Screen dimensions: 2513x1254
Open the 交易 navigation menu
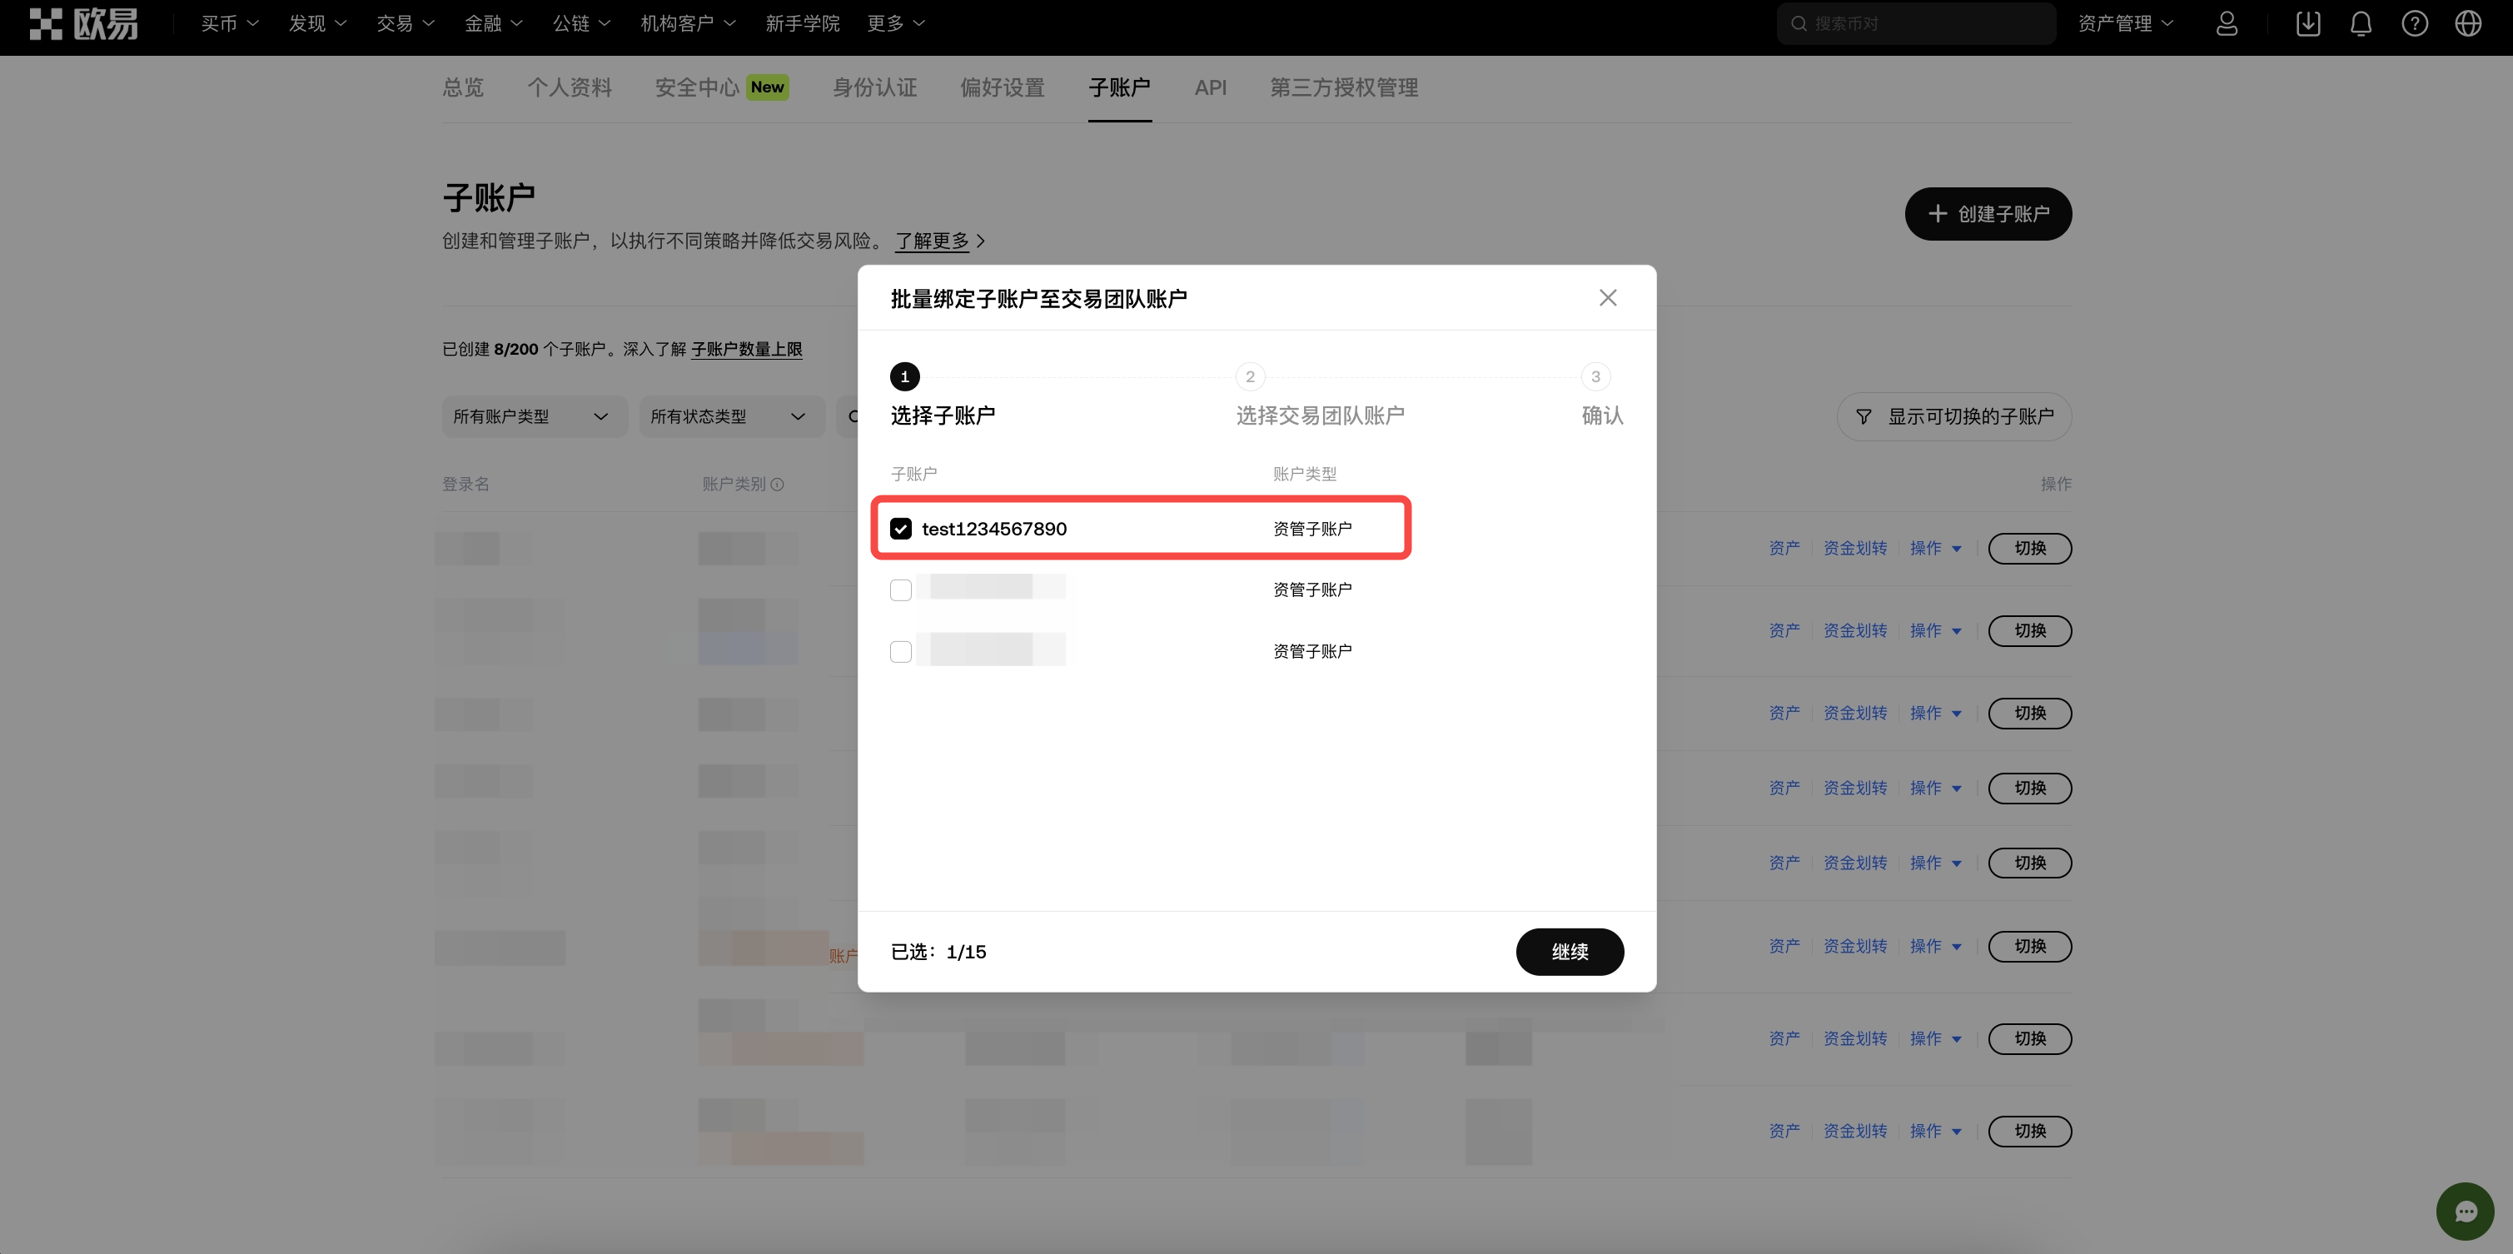[404, 22]
